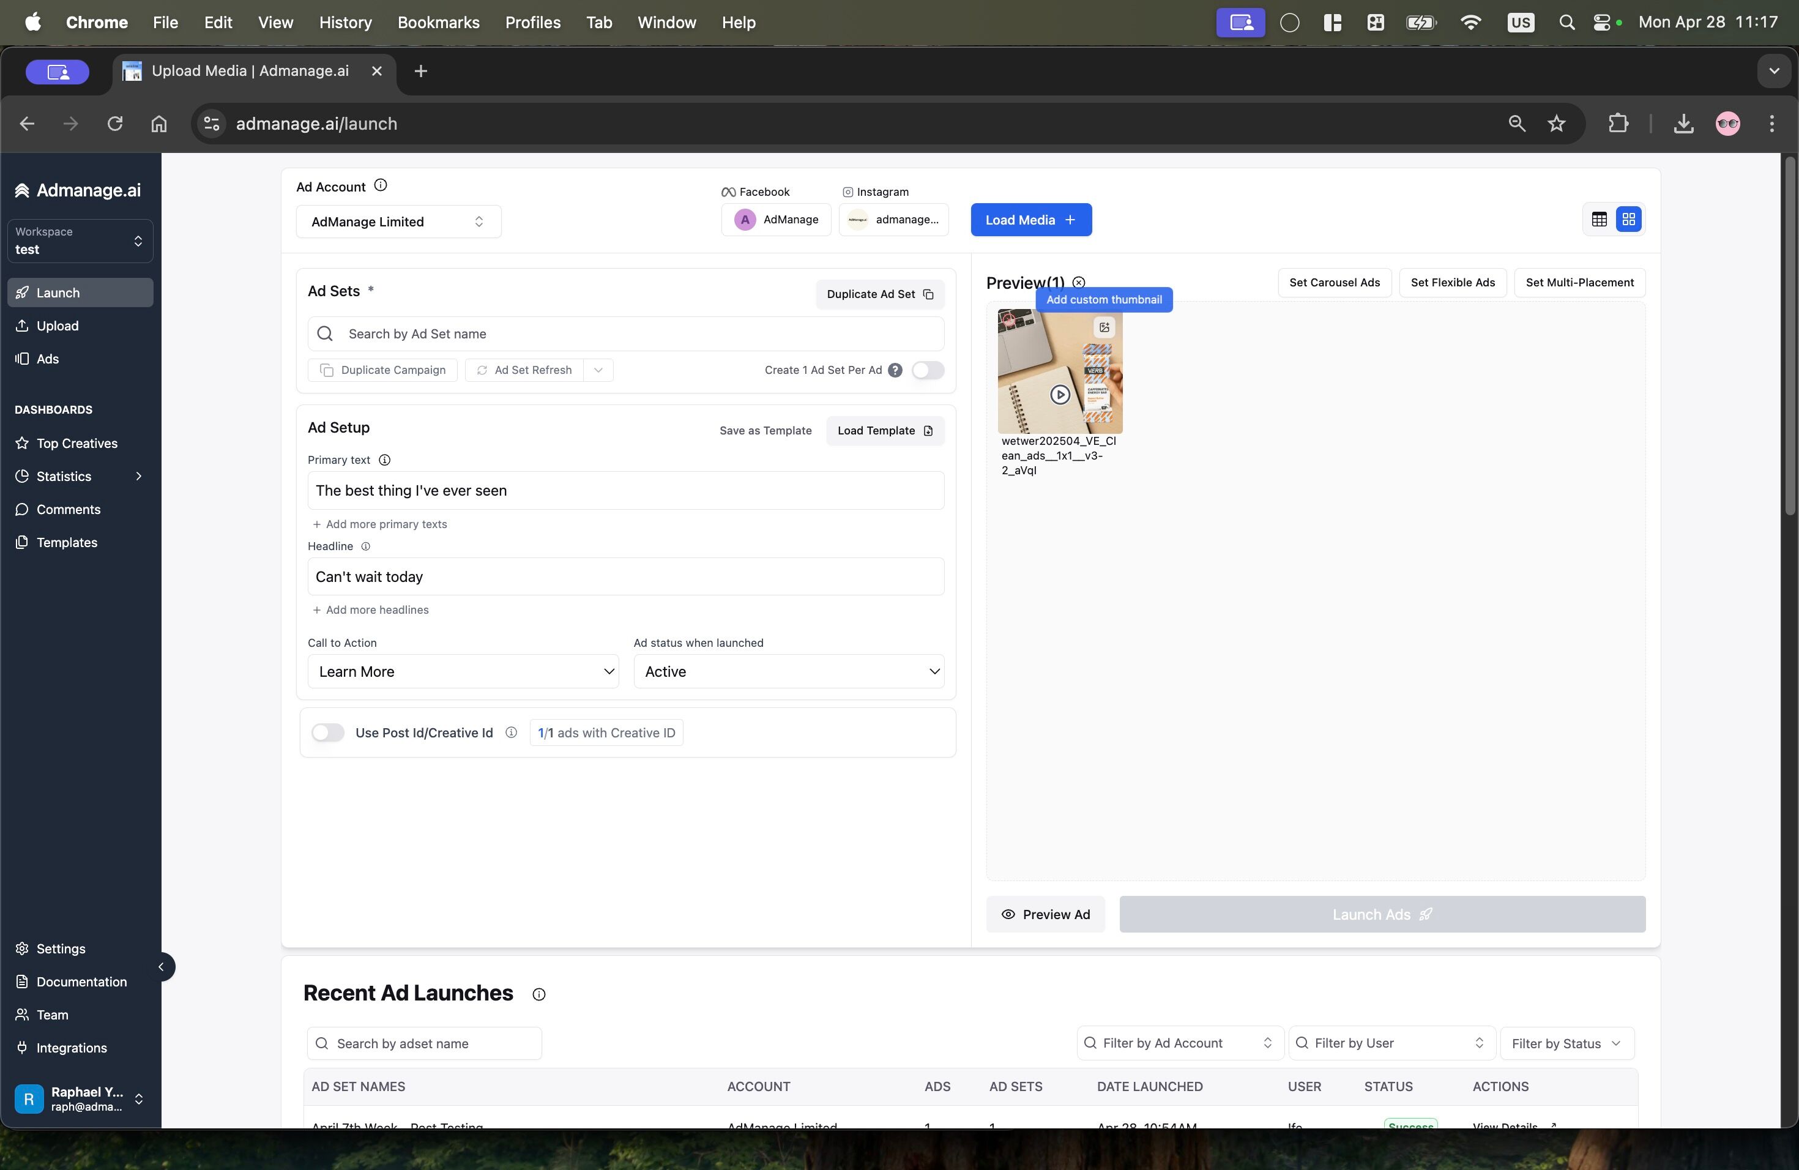Bookmark this page with star icon
Viewport: 1799px width, 1170px height.
coord(1555,124)
